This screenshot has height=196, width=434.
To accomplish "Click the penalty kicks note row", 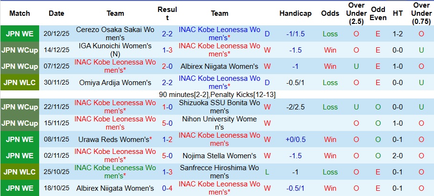I will tap(217, 95).
